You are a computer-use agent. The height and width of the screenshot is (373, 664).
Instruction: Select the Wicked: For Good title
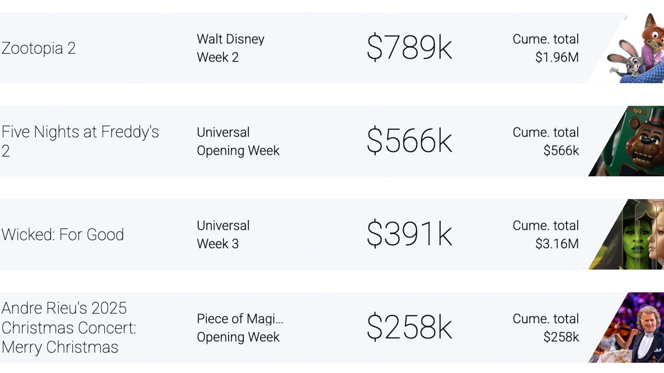point(63,235)
